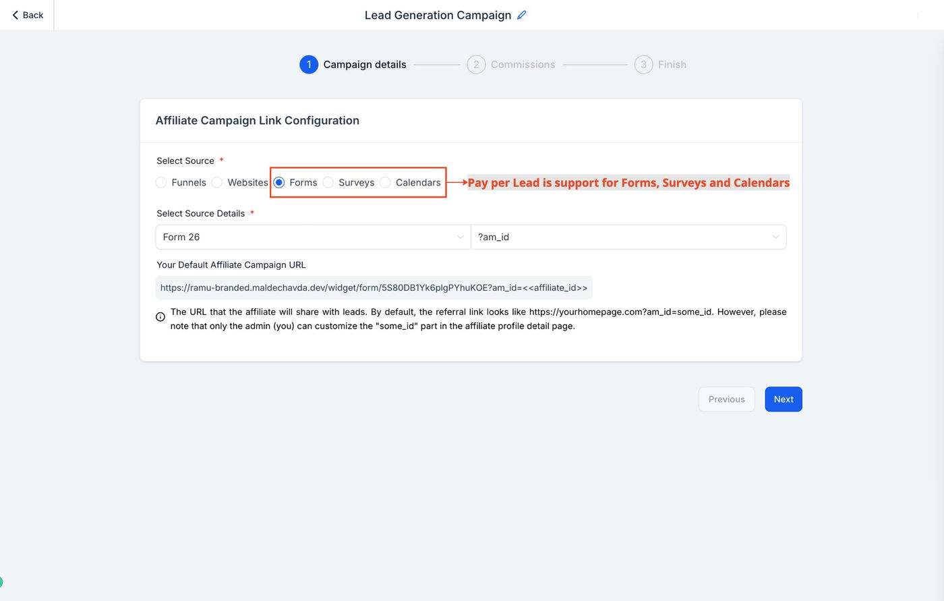Select Surveys as the source
Viewport: 944px width, 601px height.
pos(328,182)
